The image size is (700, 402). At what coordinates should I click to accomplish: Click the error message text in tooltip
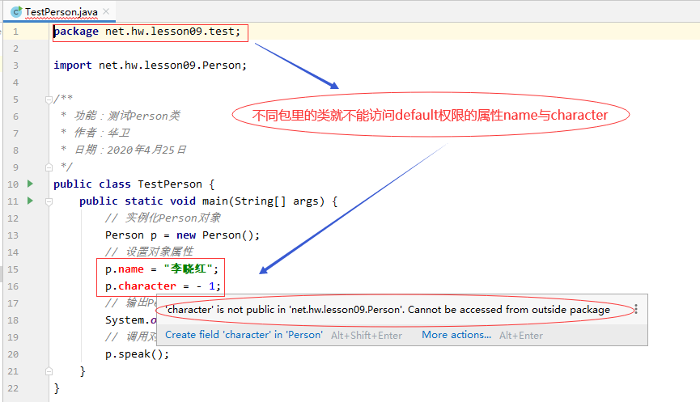point(388,309)
